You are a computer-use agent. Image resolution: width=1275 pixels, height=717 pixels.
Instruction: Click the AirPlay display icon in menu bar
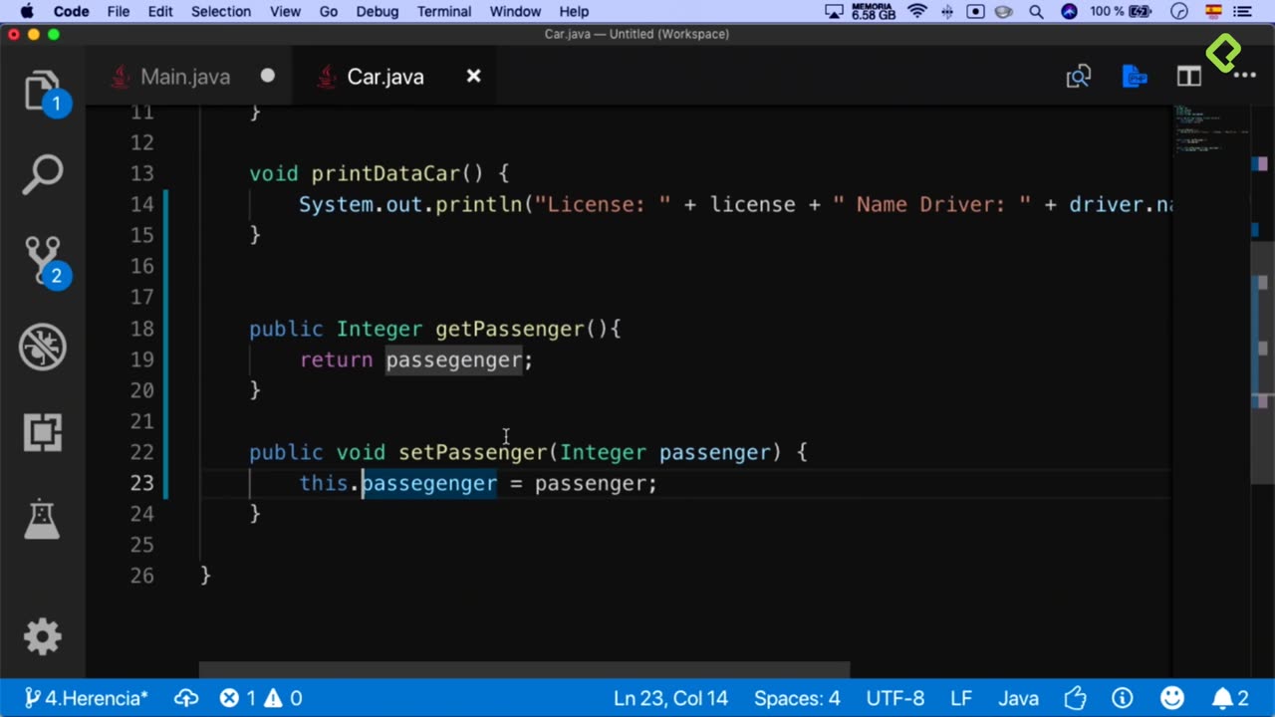[x=835, y=11]
